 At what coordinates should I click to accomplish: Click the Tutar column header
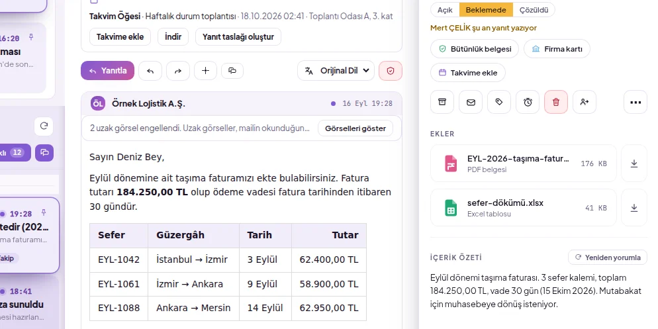329,236
